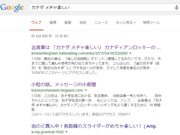The image size is (180, 135).
Task: Expand the もっと見る dropdown
Action: [126, 22]
